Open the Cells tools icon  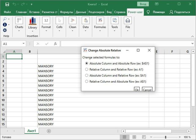(59, 21)
